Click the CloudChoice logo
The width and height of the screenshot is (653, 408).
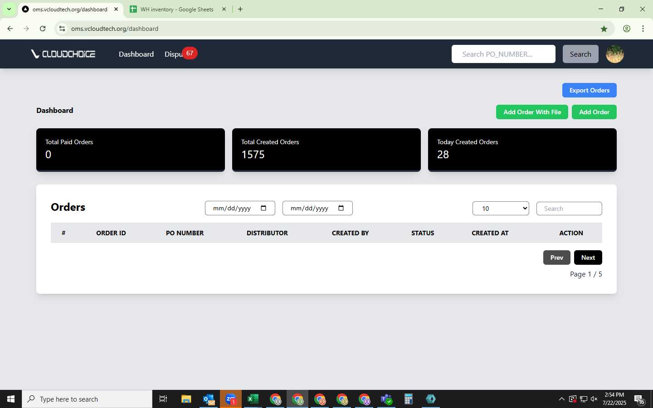tap(63, 54)
